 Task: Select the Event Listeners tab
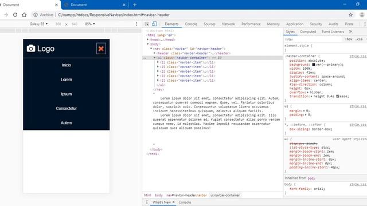(x=333, y=31)
